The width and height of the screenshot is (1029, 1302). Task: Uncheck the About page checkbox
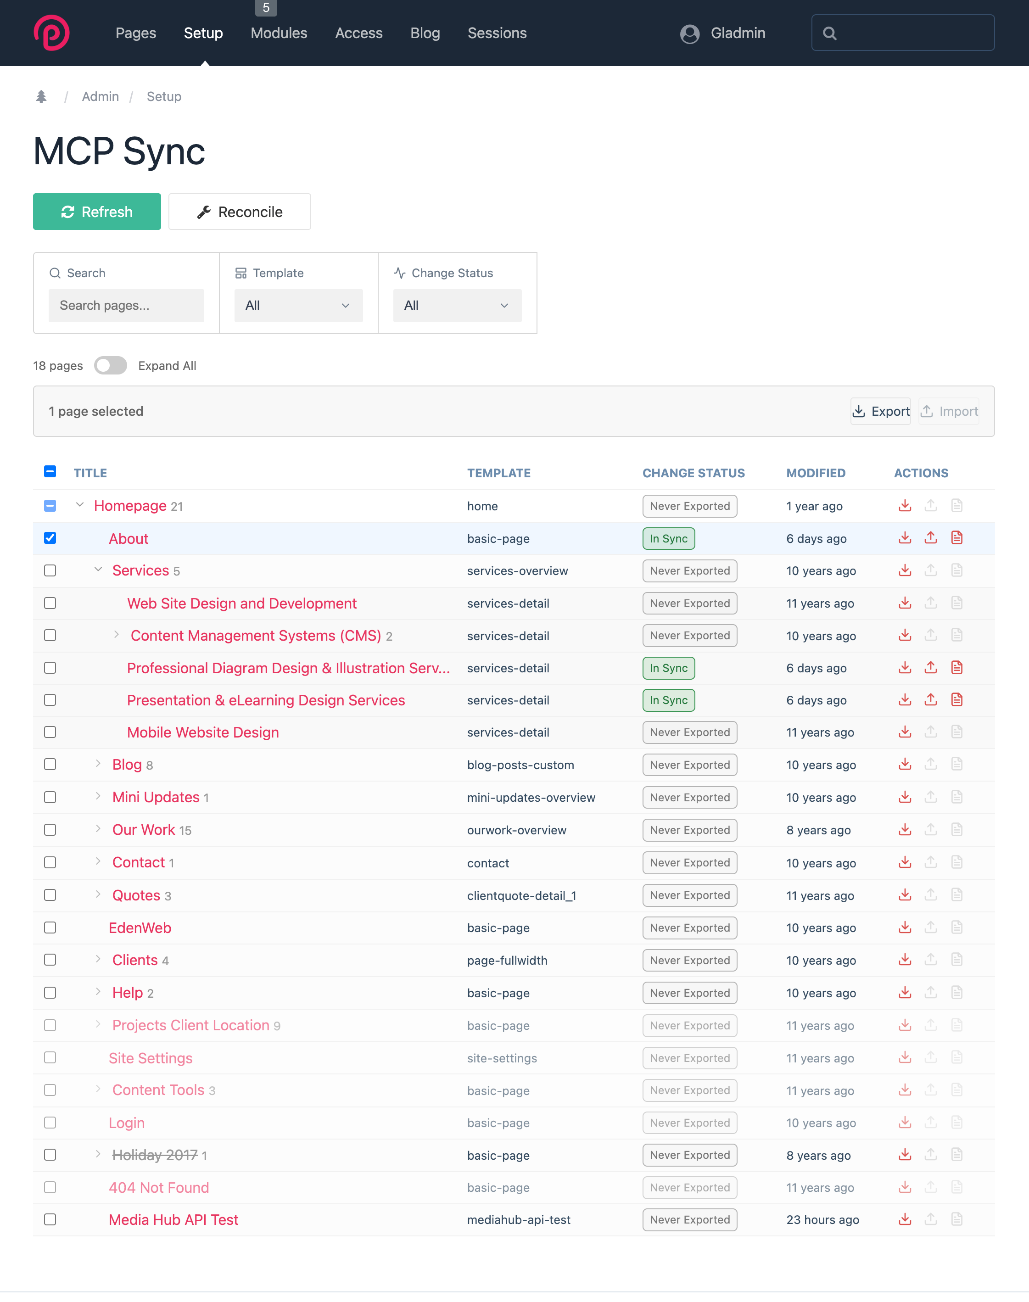click(x=50, y=538)
